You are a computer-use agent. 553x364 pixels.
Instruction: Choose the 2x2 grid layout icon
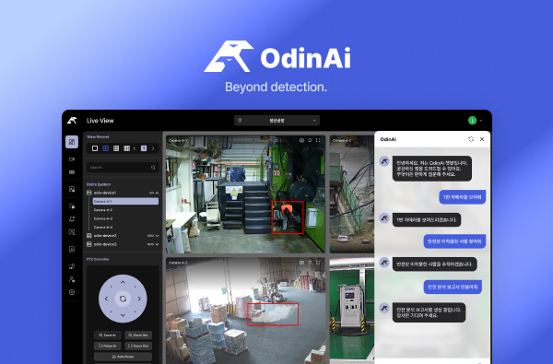(x=105, y=148)
